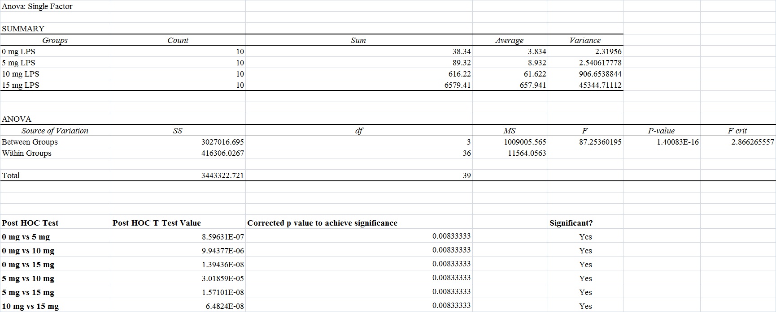Click the 'Post-HOC T-Test Value' header

[157, 223]
